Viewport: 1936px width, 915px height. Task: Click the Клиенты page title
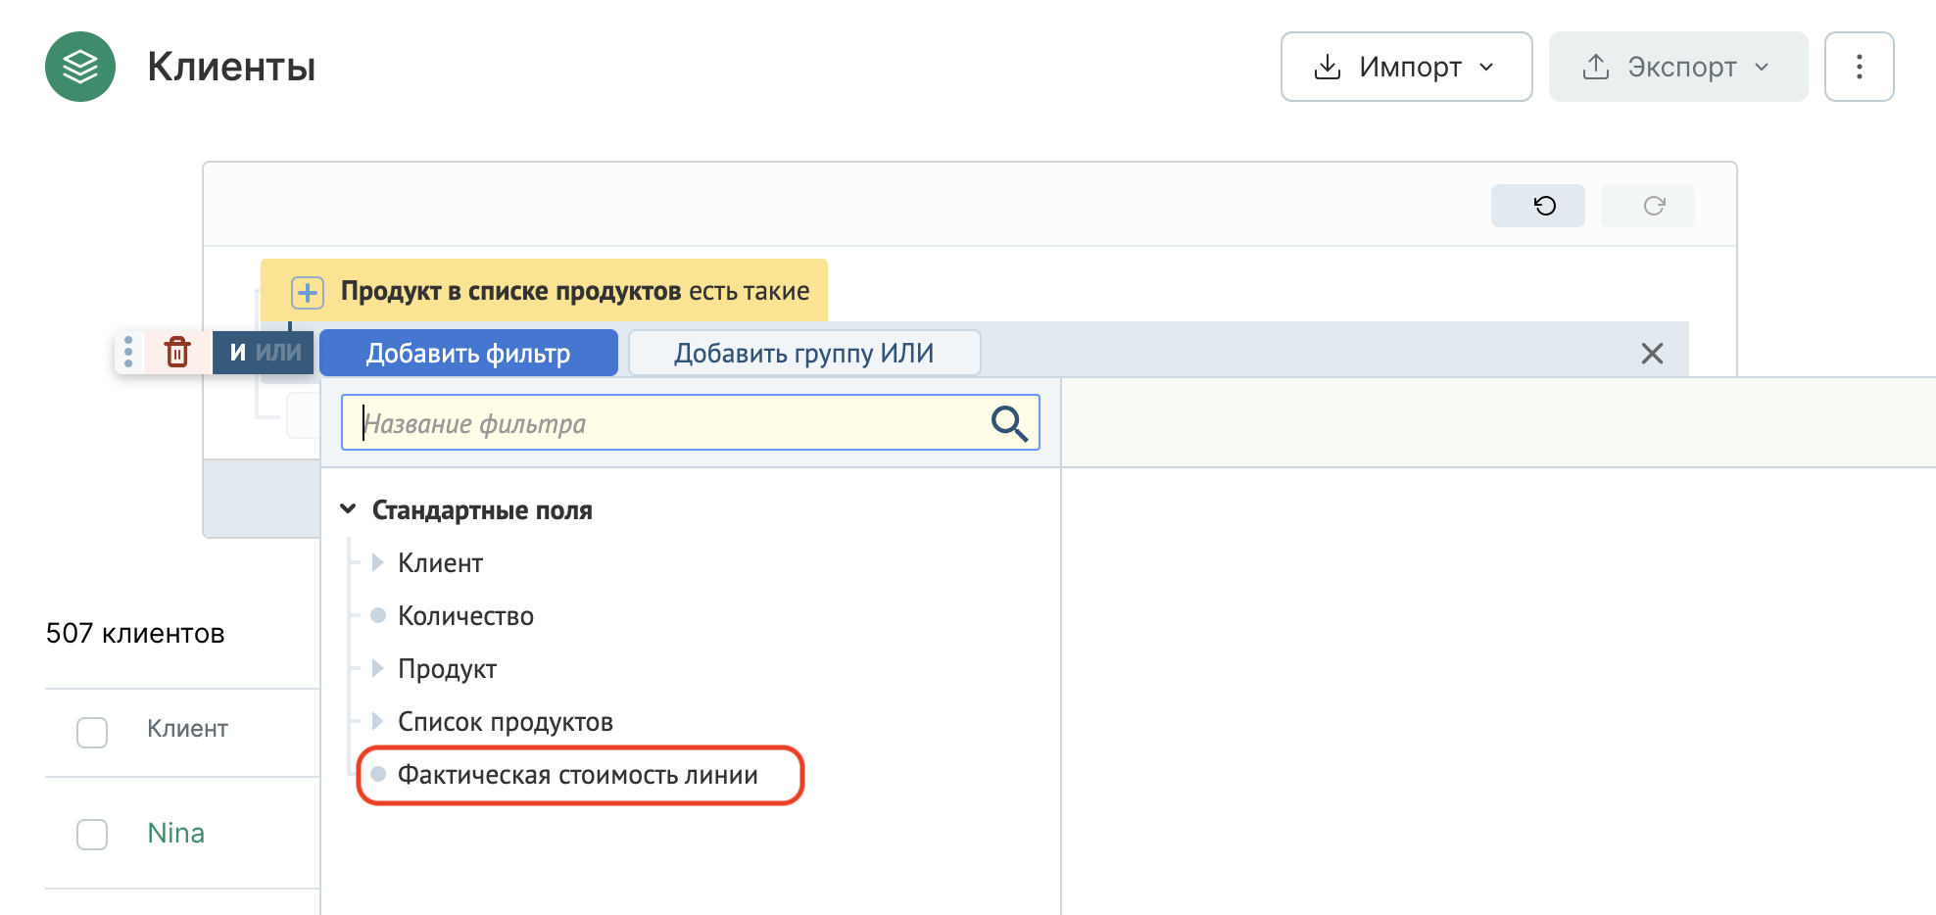(231, 67)
